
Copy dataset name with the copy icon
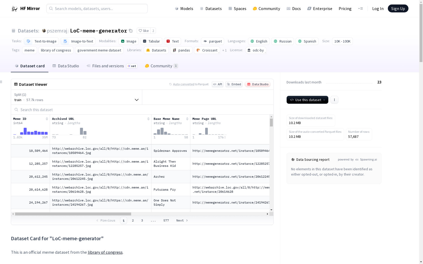(131, 31)
